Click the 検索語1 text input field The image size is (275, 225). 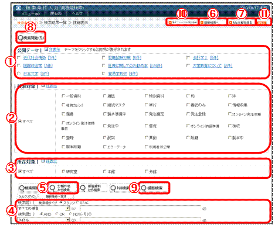(x=140, y=208)
